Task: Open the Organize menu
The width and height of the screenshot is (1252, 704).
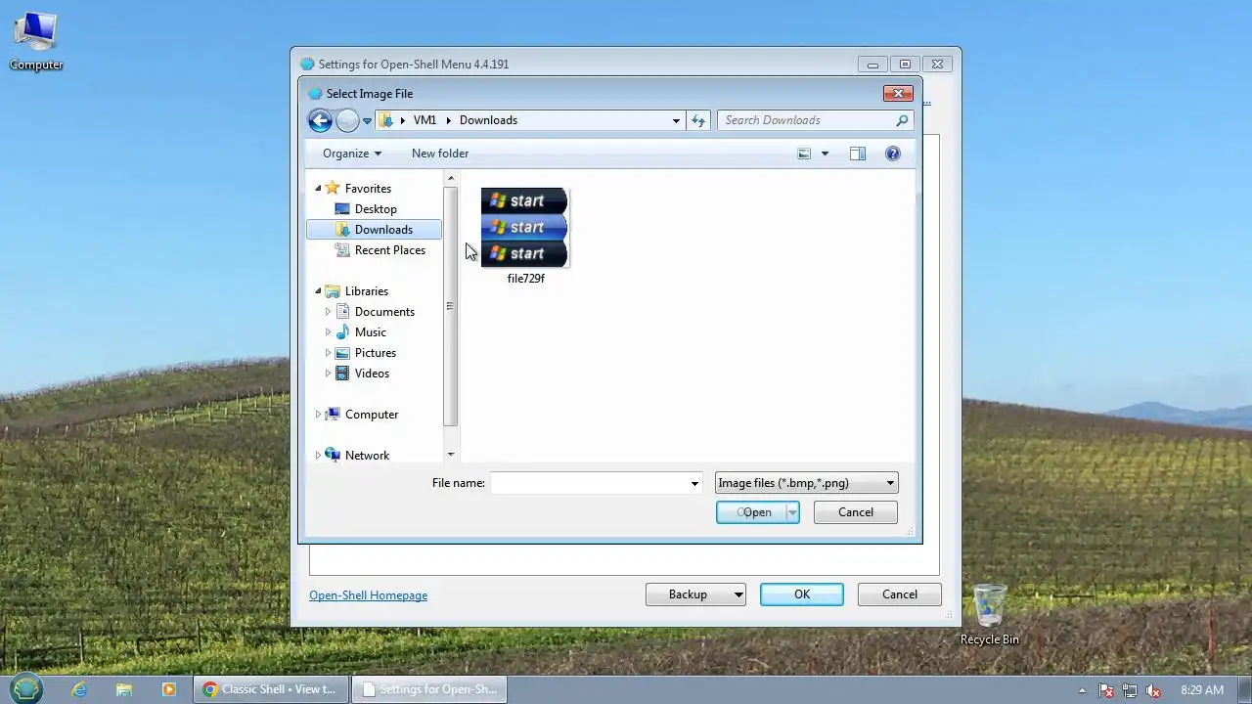Action: [x=352, y=154]
